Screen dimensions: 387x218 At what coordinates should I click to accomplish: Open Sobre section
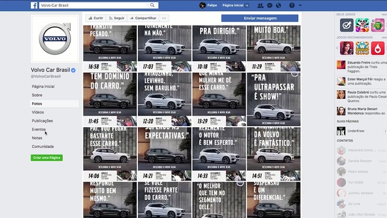coord(37,95)
